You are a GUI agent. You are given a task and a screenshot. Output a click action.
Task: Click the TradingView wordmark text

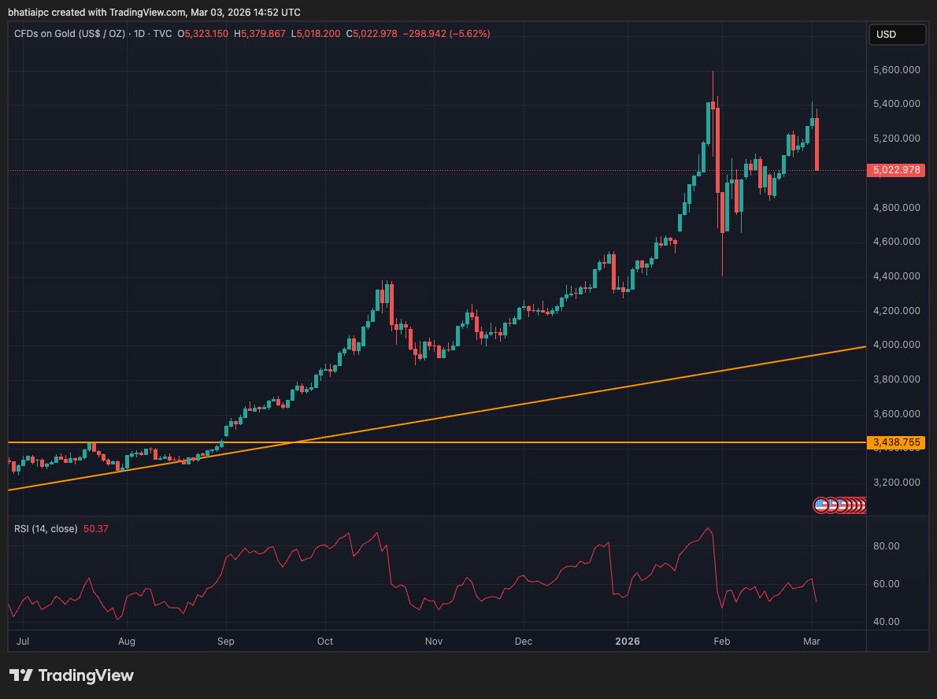(x=86, y=675)
